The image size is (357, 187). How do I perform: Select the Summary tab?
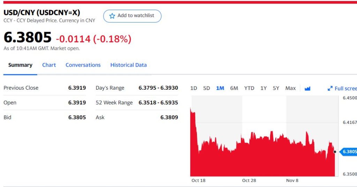(20, 65)
